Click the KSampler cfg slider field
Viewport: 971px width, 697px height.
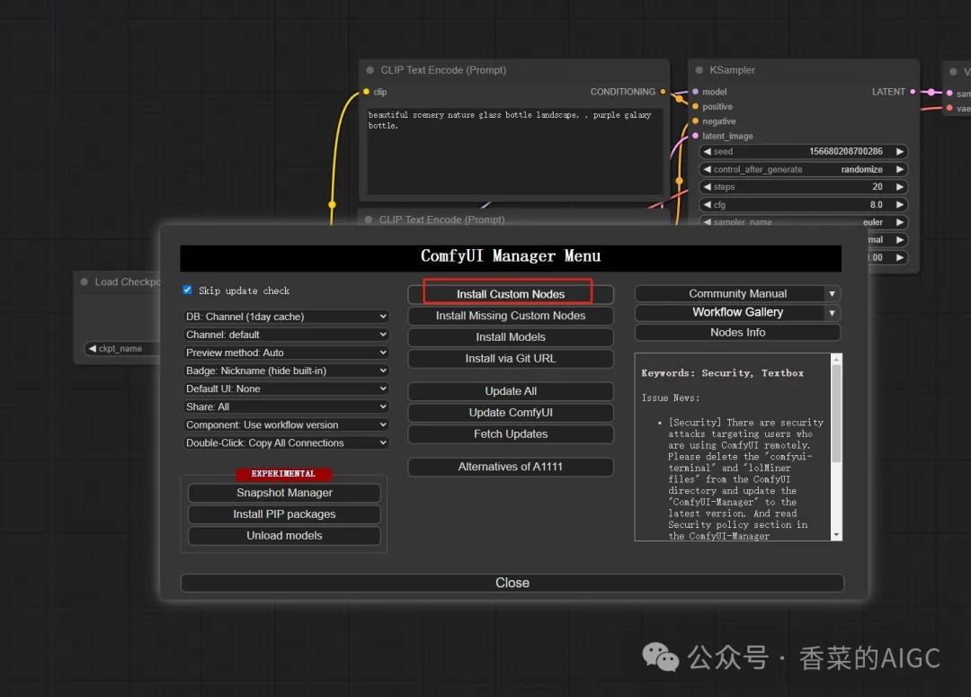coord(803,204)
